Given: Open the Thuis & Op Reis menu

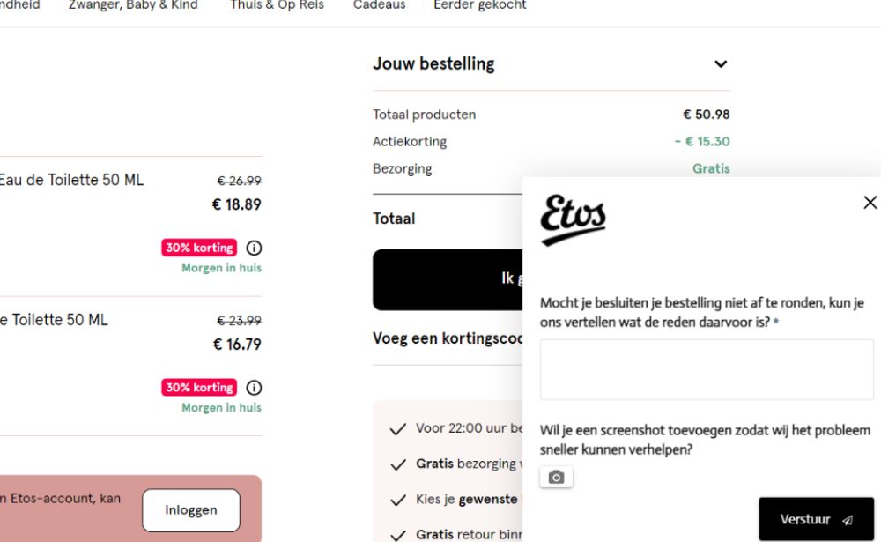Looking at the screenshot, I should 277,5.
